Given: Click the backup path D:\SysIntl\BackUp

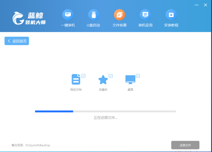Looking at the screenshot, I should (x=37, y=145).
